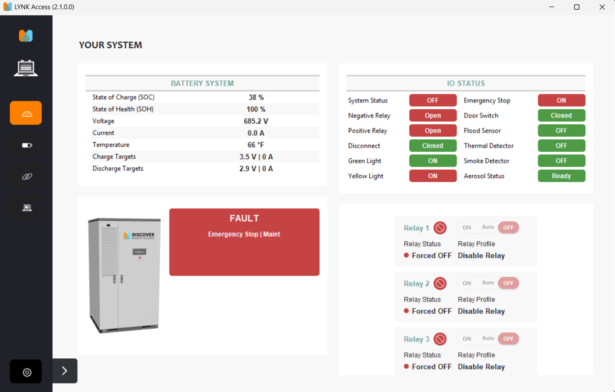Click the Discover battery cabinet image
This screenshot has height=392, width=615.
pos(124,275)
